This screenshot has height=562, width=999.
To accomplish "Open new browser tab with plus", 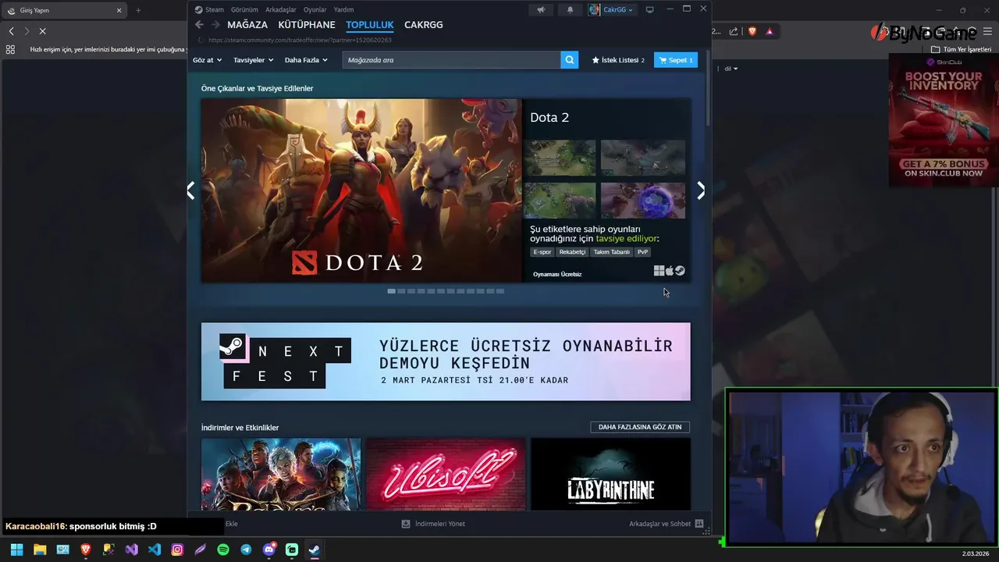I will pyautogui.click(x=138, y=10).
